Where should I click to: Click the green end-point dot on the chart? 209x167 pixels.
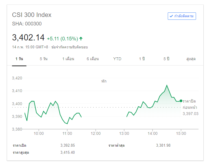(x=181, y=101)
